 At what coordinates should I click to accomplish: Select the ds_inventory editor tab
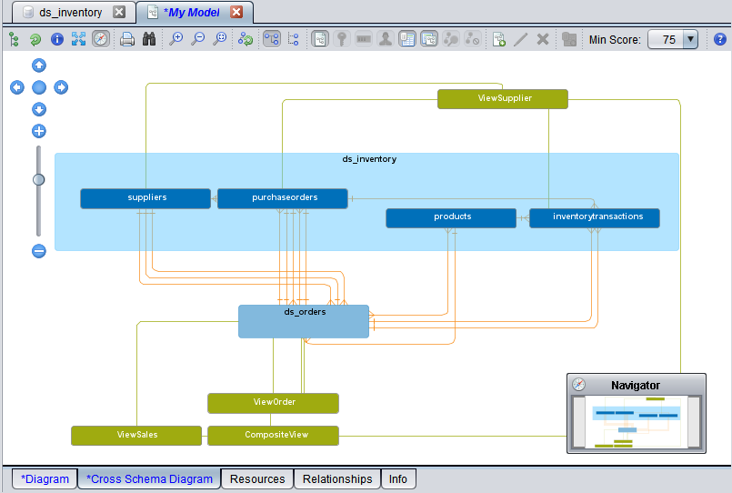coord(69,13)
